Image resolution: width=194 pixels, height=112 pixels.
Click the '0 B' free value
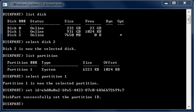pyautogui.click(x=98, y=35)
